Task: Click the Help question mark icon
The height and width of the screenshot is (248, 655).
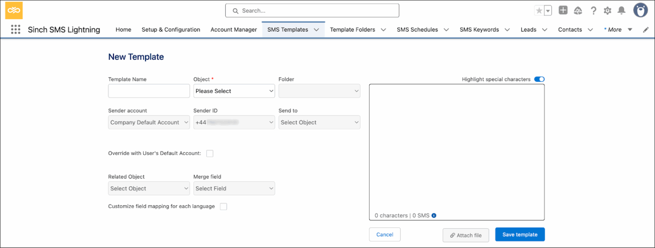Action: (593, 11)
